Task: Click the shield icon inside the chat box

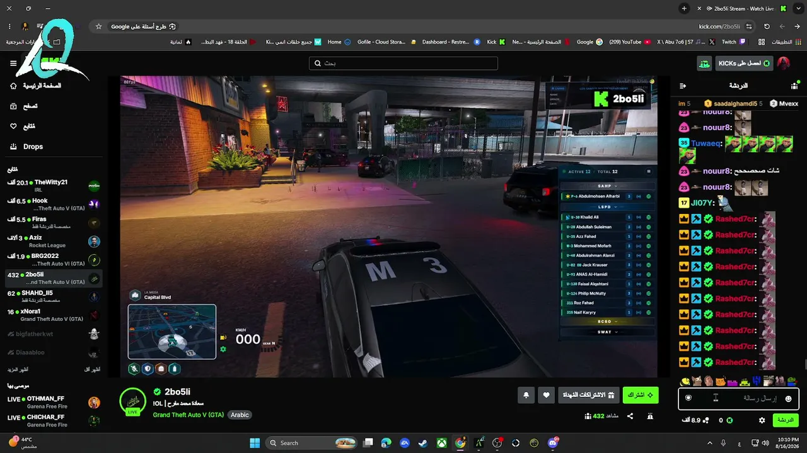Action: tap(688, 398)
